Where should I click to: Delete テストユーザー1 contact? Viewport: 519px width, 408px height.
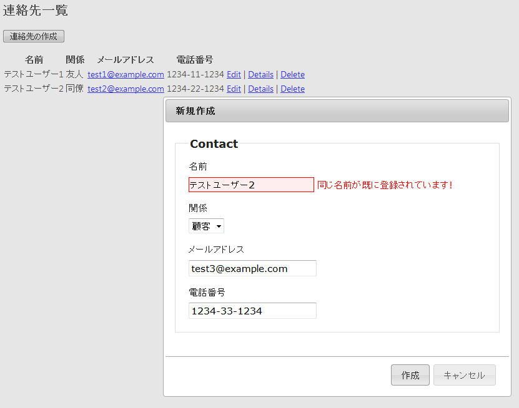pyautogui.click(x=292, y=75)
